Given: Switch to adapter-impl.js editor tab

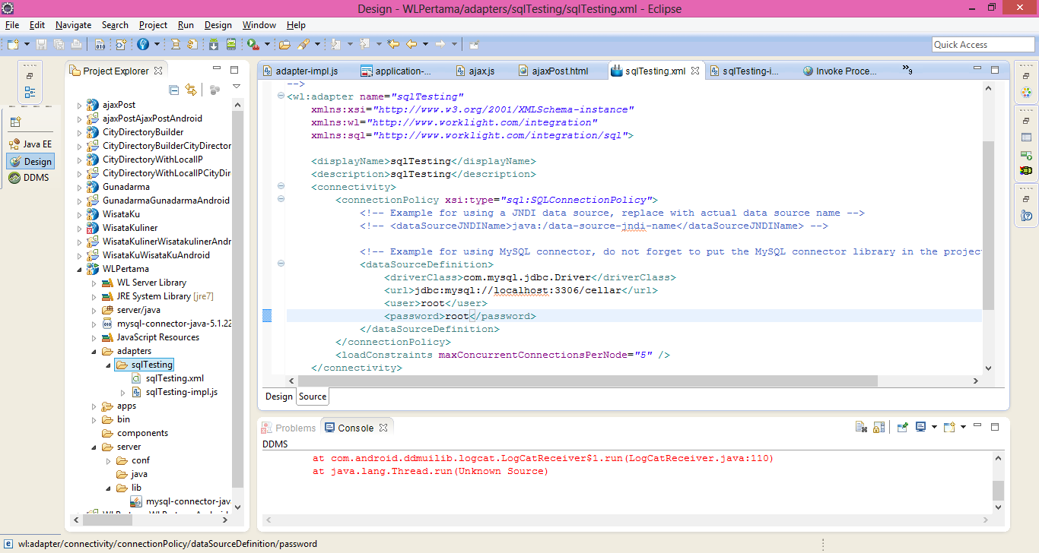Looking at the screenshot, I should coord(300,71).
